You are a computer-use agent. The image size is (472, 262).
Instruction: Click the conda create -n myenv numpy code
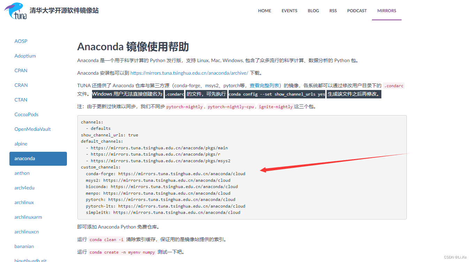coord(122,252)
